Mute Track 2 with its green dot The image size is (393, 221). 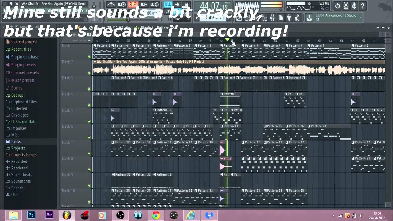click(x=89, y=73)
